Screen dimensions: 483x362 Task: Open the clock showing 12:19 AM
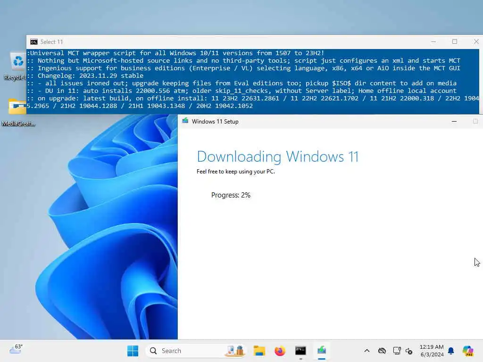432,351
